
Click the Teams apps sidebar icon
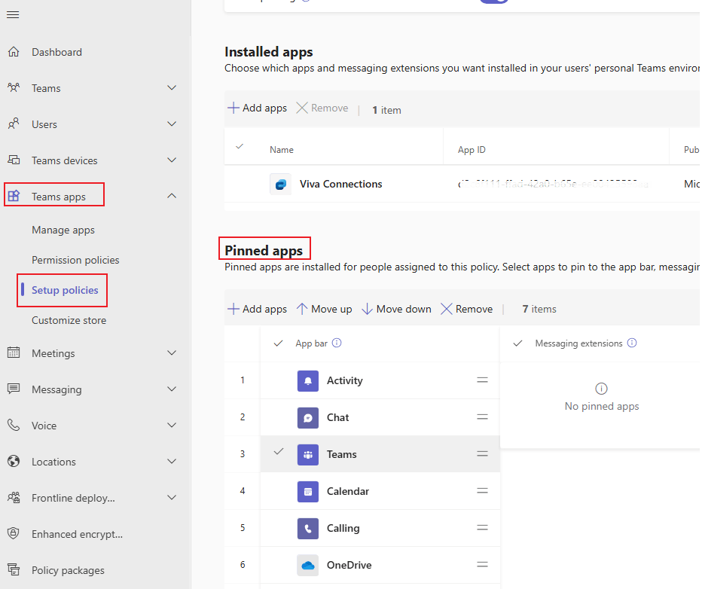coord(14,194)
